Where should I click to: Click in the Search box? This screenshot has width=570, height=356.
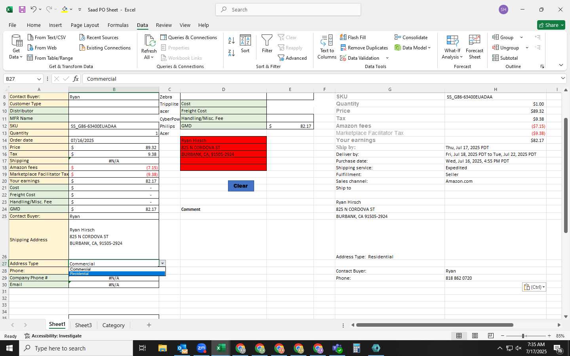[288, 9]
